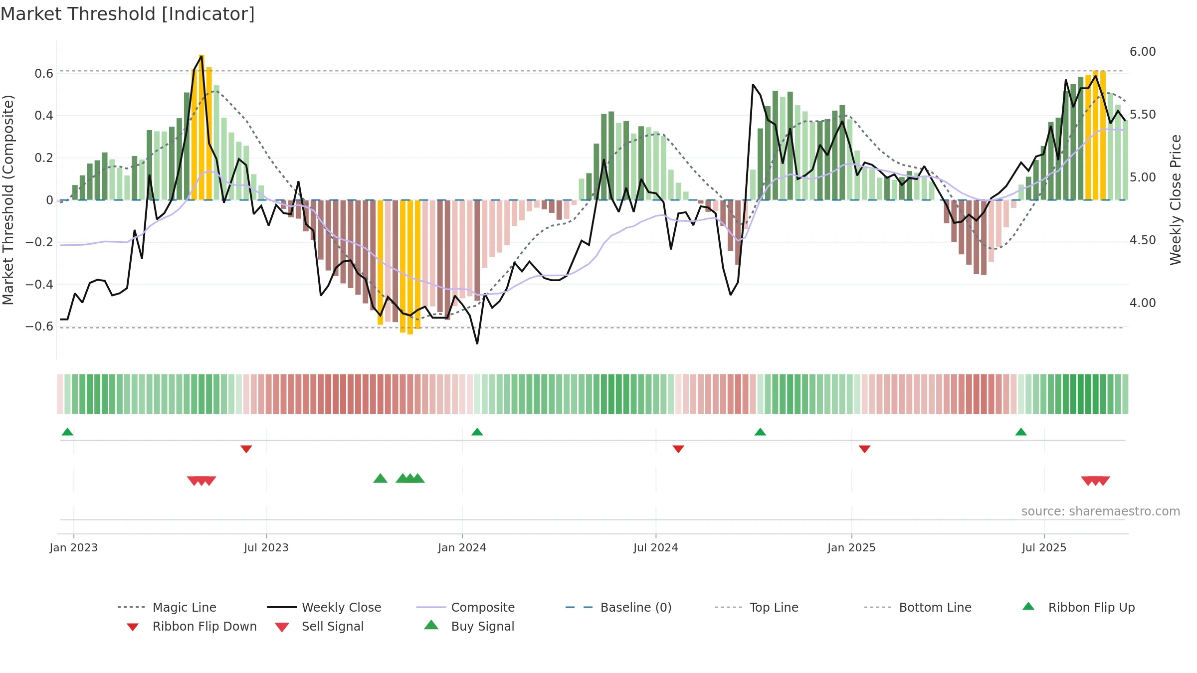The width and height of the screenshot is (1197, 673).
Task: Click the 5.00 tick on right price axis
Action: click(x=1143, y=177)
